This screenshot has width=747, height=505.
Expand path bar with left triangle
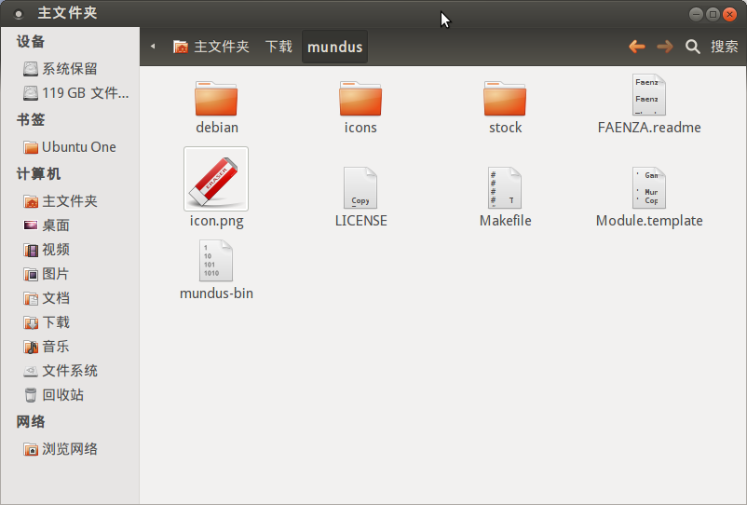point(153,47)
